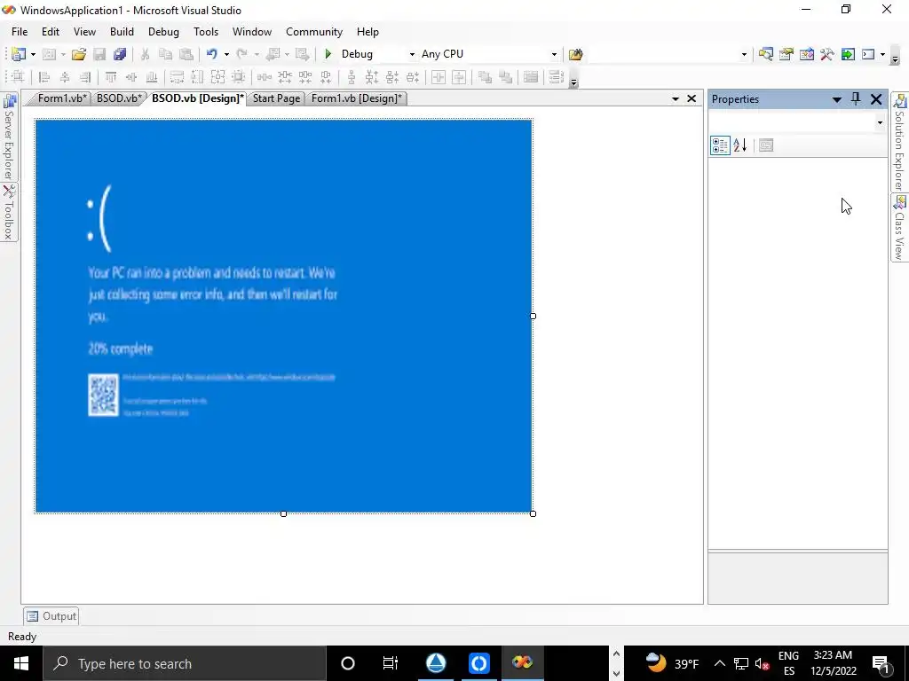
Task: Close the BSOD.vb [Design] document
Action: pyautogui.click(x=692, y=99)
